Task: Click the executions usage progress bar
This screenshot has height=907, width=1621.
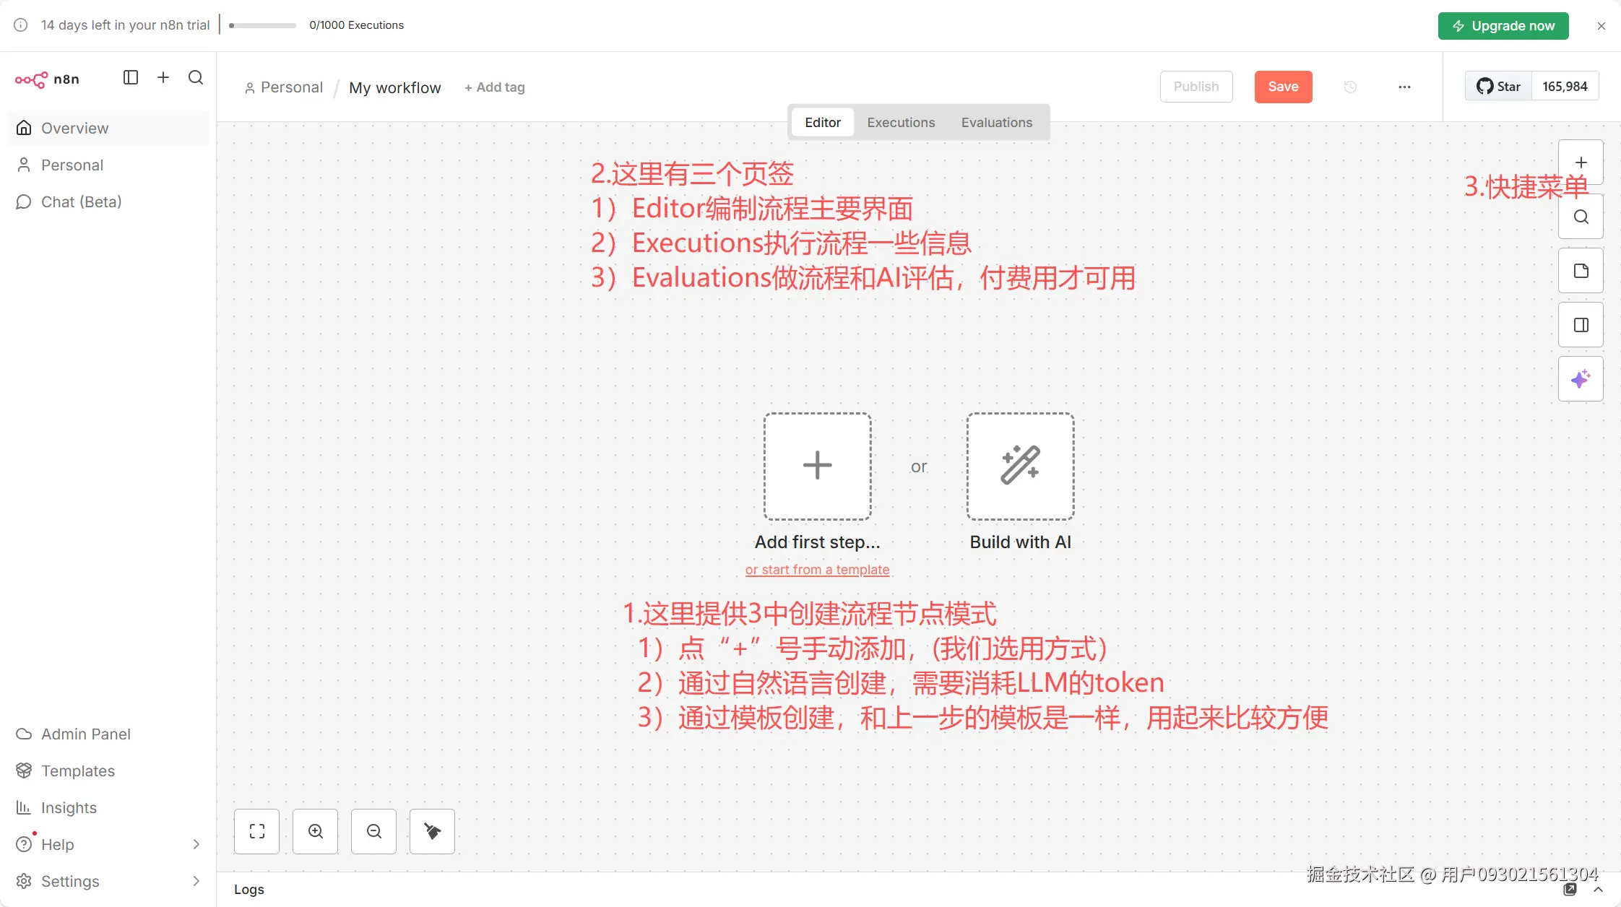Action: click(x=262, y=25)
